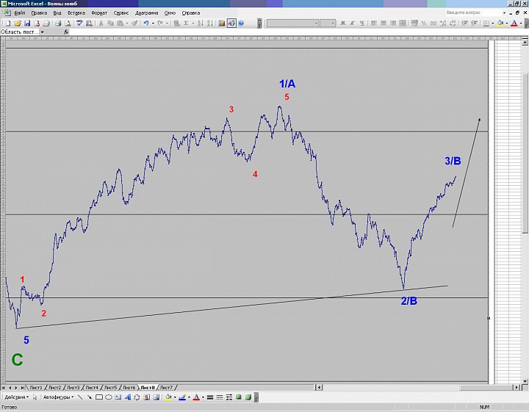Screen dimensions: 529x412
Task: Expand the font name combo box
Action: click(316, 23)
